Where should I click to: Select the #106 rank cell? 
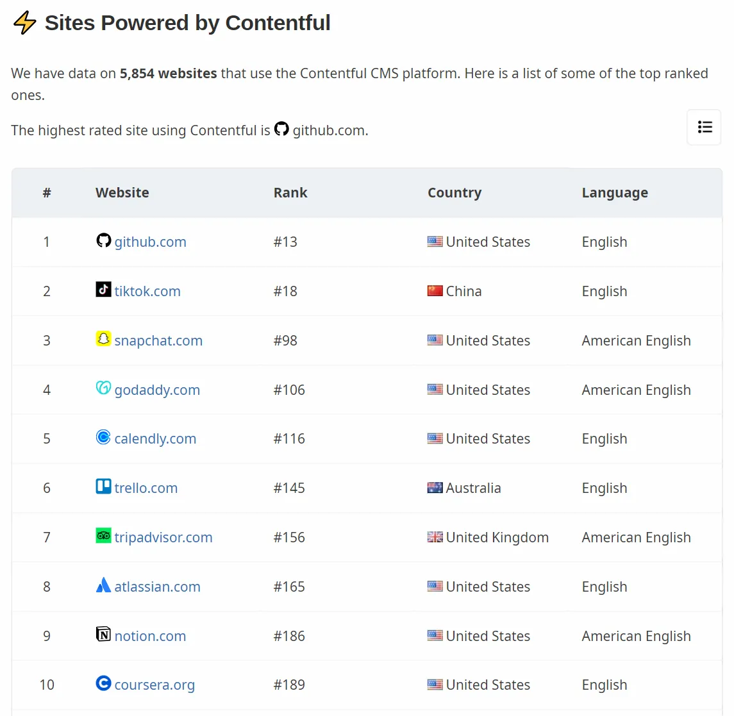[x=289, y=389]
